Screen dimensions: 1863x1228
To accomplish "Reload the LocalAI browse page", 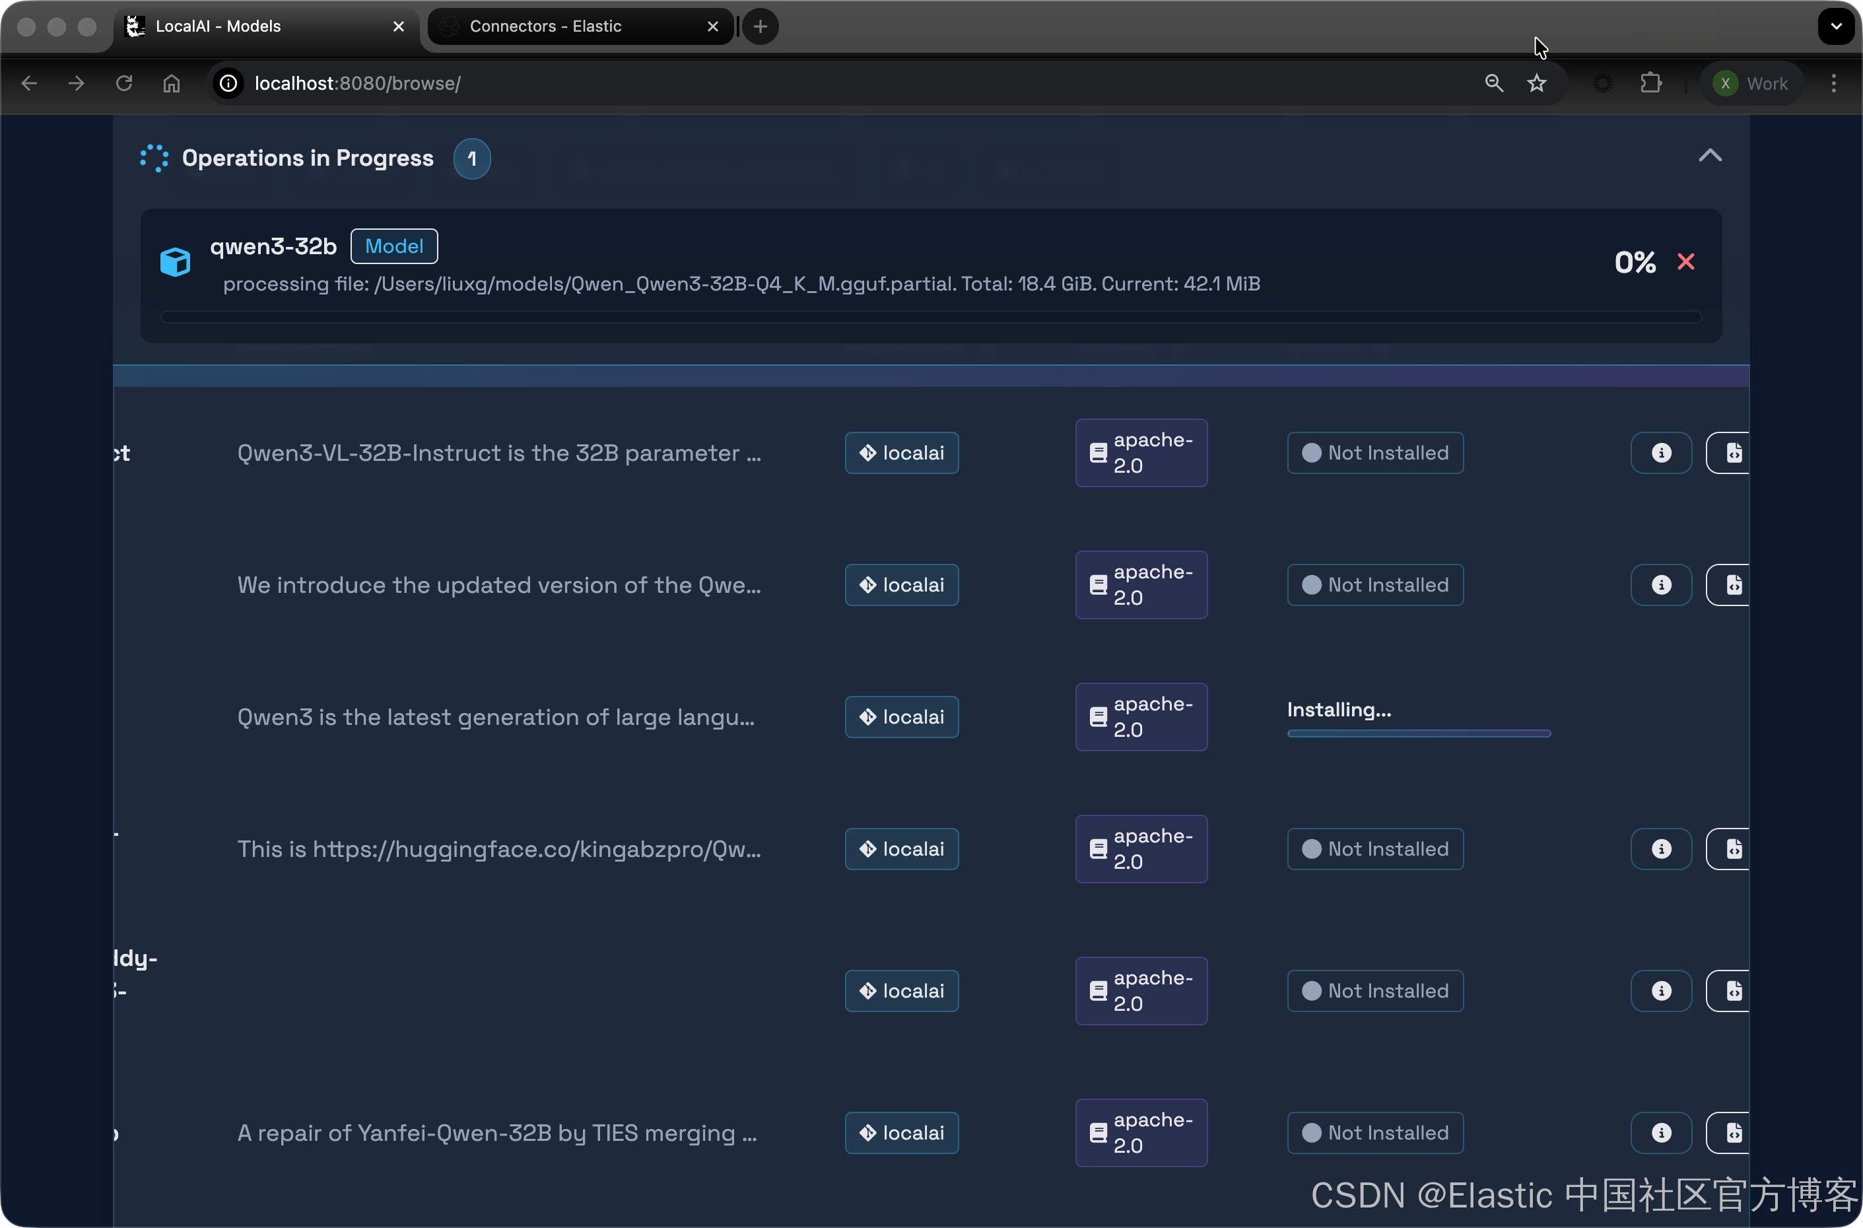I will click(123, 83).
